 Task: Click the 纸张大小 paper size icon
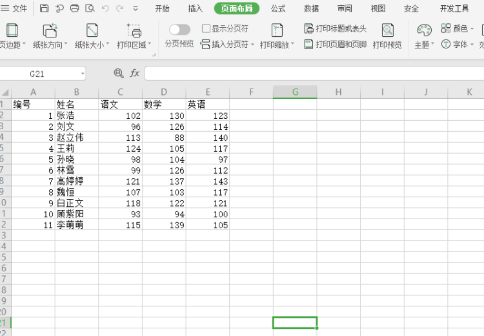[x=92, y=30]
